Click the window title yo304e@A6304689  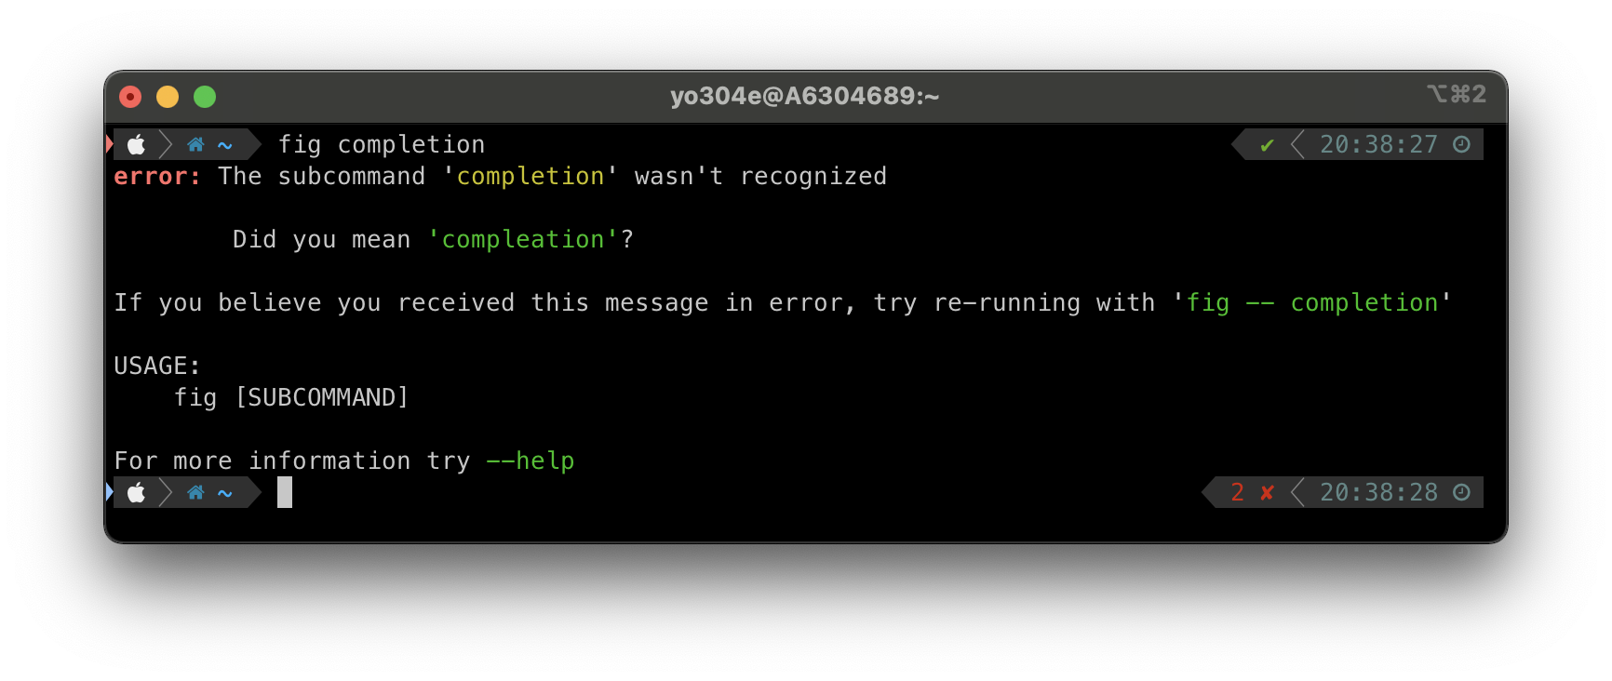pos(804,95)
